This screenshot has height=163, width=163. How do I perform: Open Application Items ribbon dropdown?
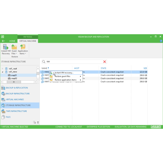pyautogui.click(x=23, y=49)
